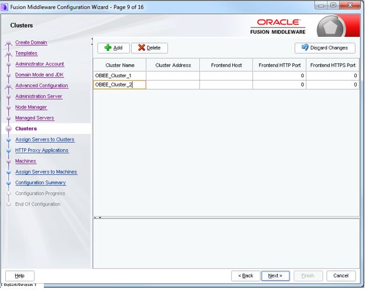
Task: Select the OBIEE_Cluster_1 name cell
Action: pyautogui.click(x=120, y=76)
